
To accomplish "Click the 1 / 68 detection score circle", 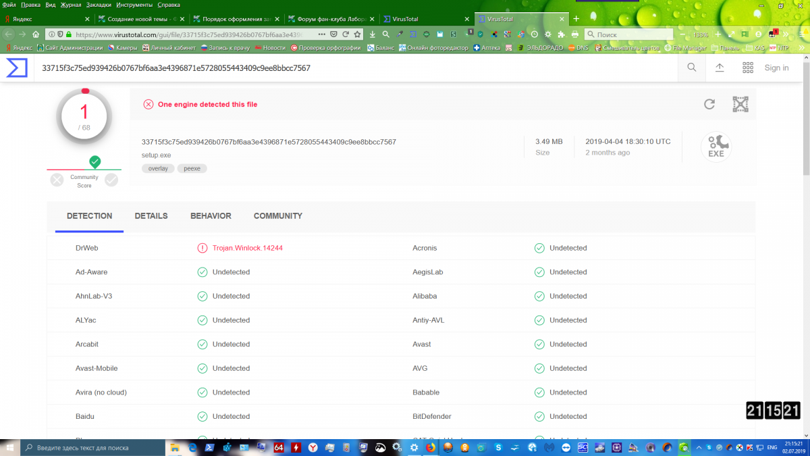I will (x=84, y=116).
